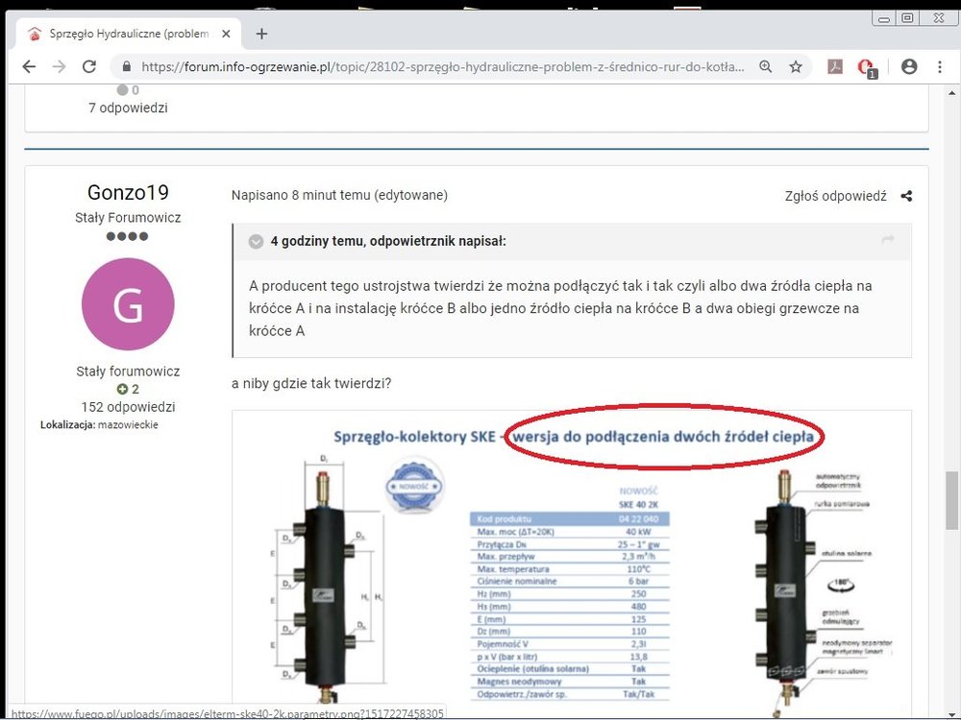Open the Chrome profile avatar icon
961x720 pixels.
click(909, 66)
